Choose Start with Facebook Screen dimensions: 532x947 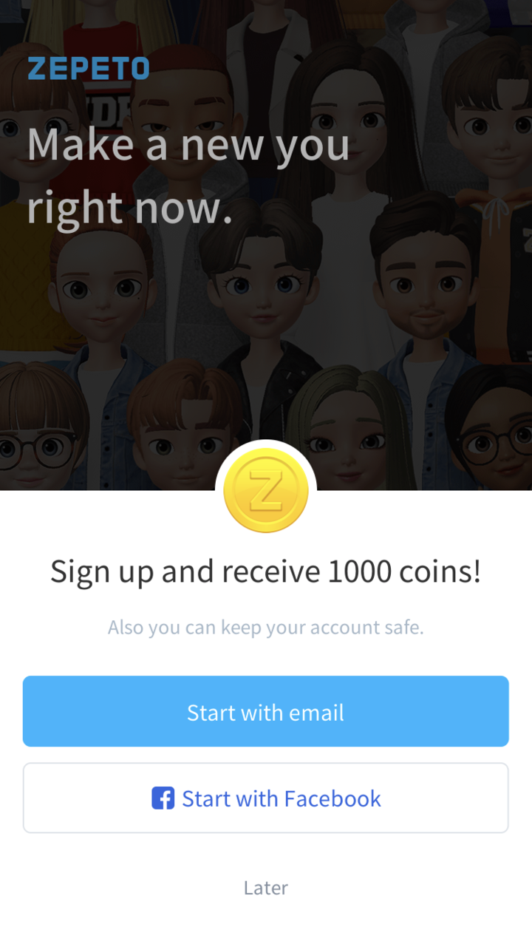pos(266,798)
